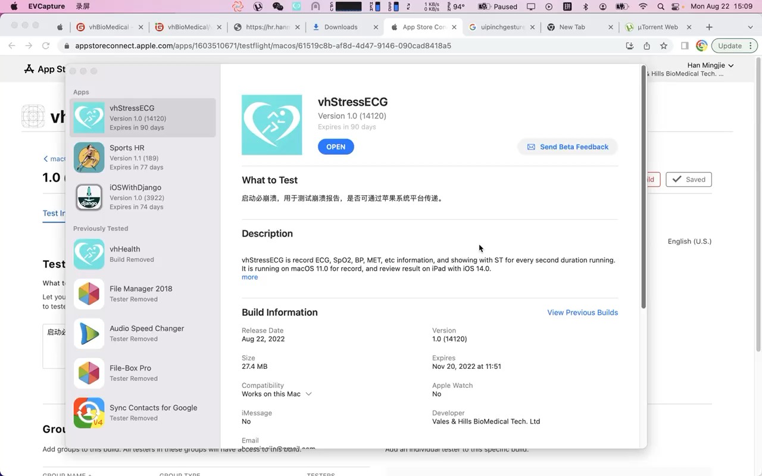Viewport: 762px width, 476px height.
Task: Bookmark page with star icon
Action: 664,46
